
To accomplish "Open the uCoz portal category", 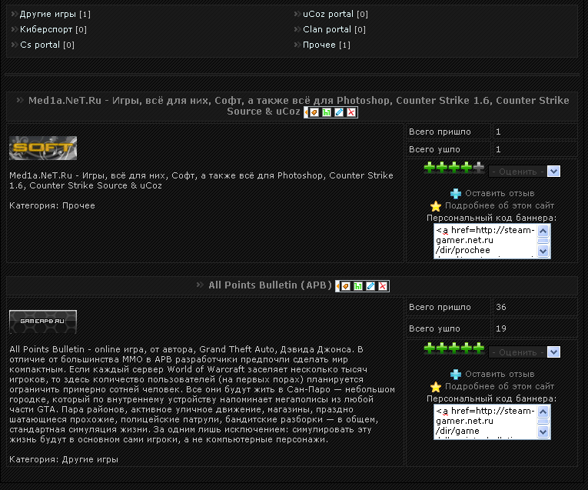I will pos(328,15).
